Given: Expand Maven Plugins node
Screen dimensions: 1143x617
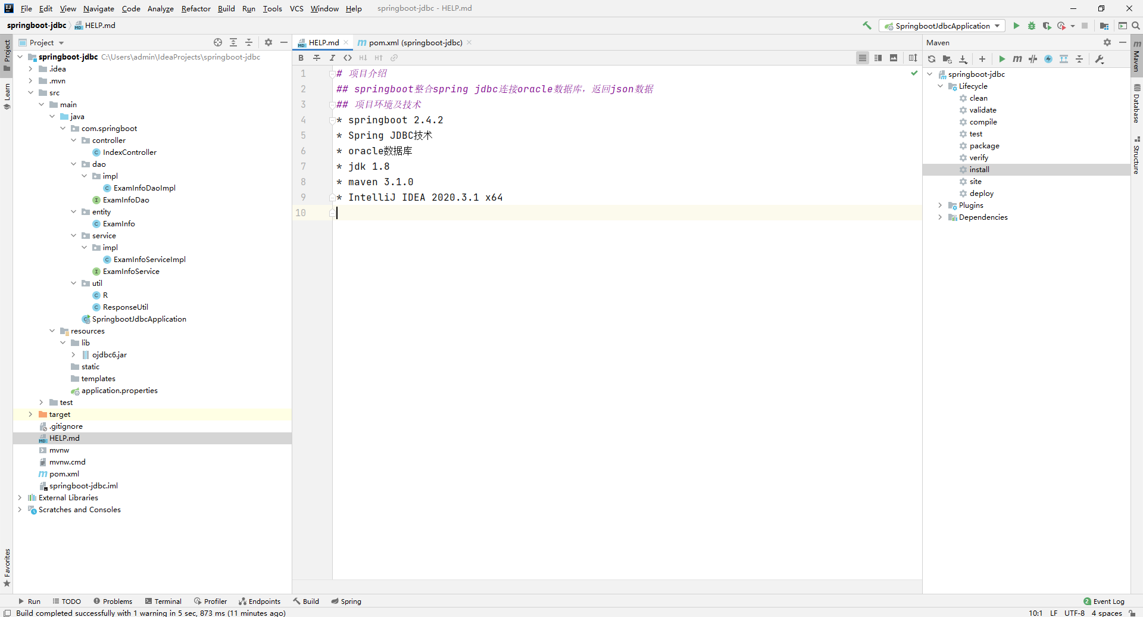Looking at the screenshot, I should coord(940,205).
